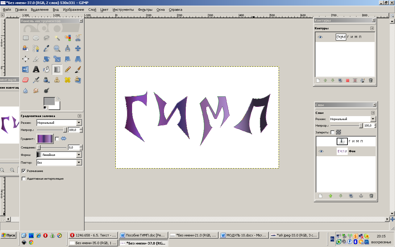Hide the Фон layer visibility eye
The height and width of the screenshot is (247, 395).
coord(321,151)
